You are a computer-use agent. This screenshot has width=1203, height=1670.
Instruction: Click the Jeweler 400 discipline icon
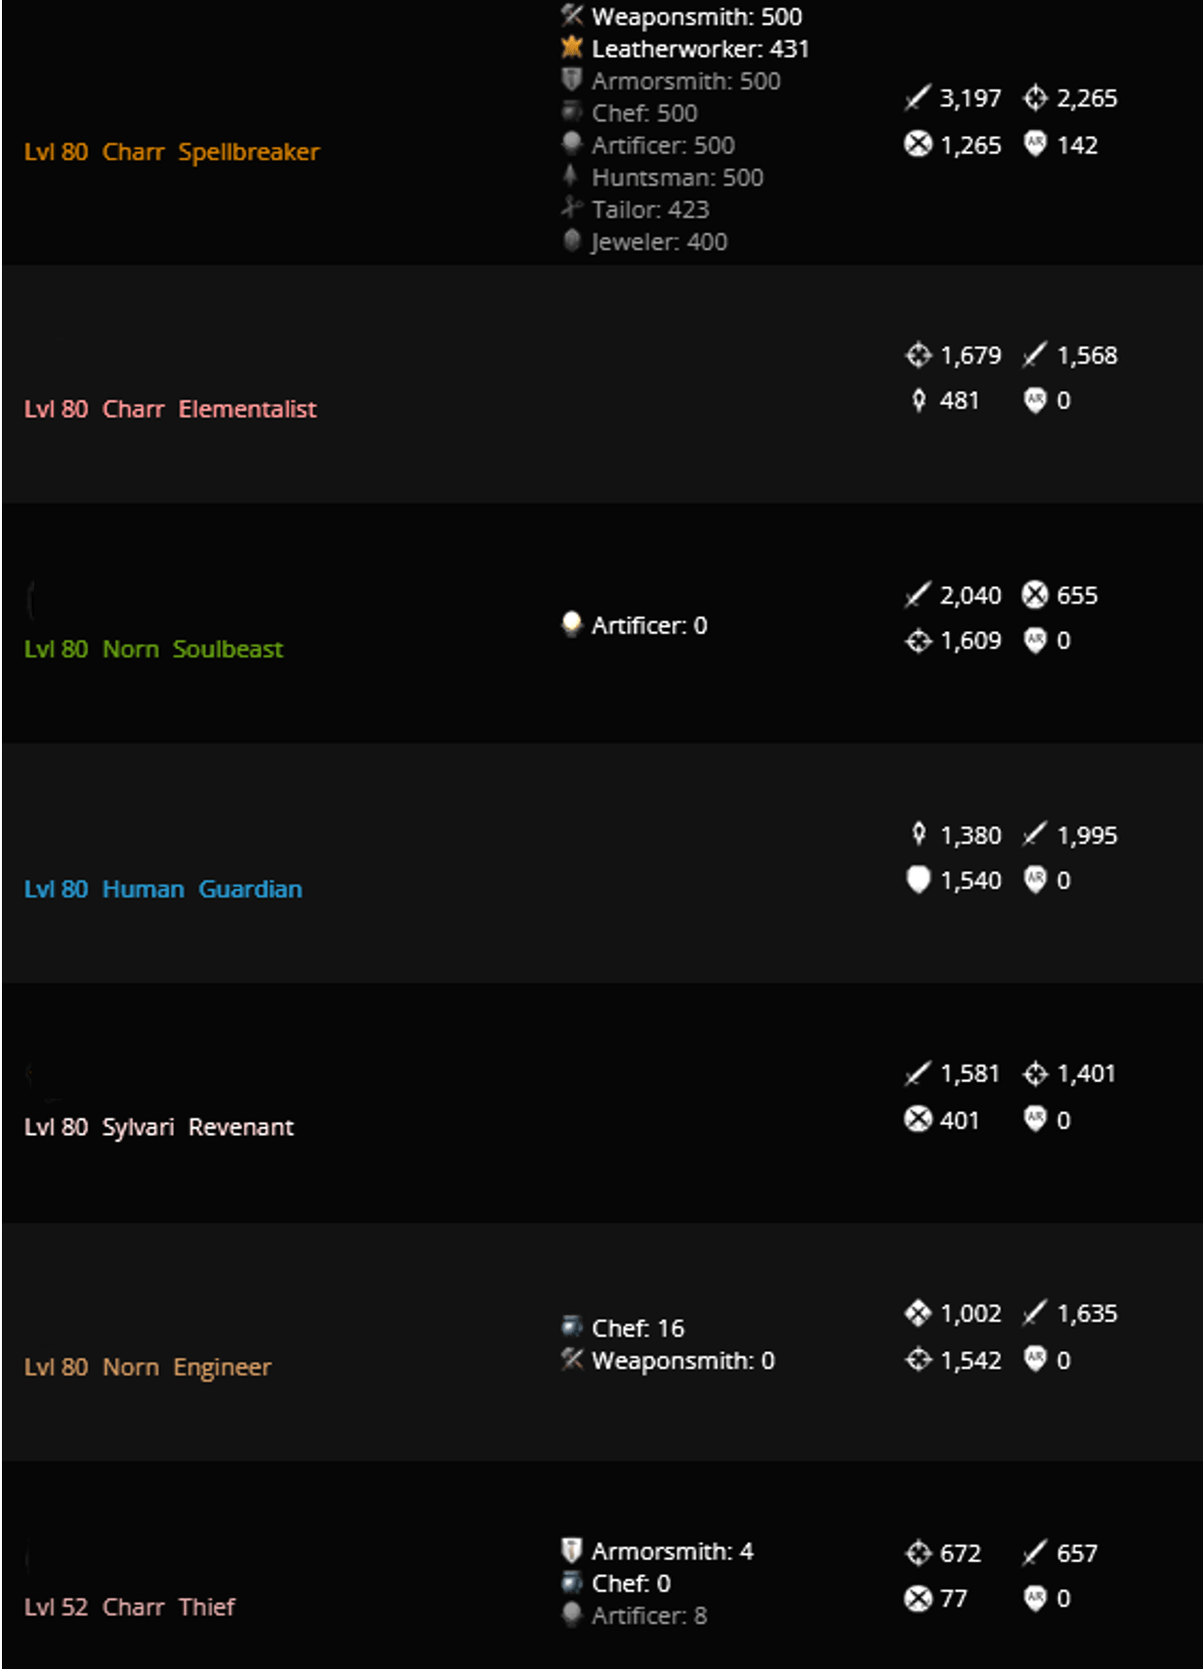tap(572, 241)
